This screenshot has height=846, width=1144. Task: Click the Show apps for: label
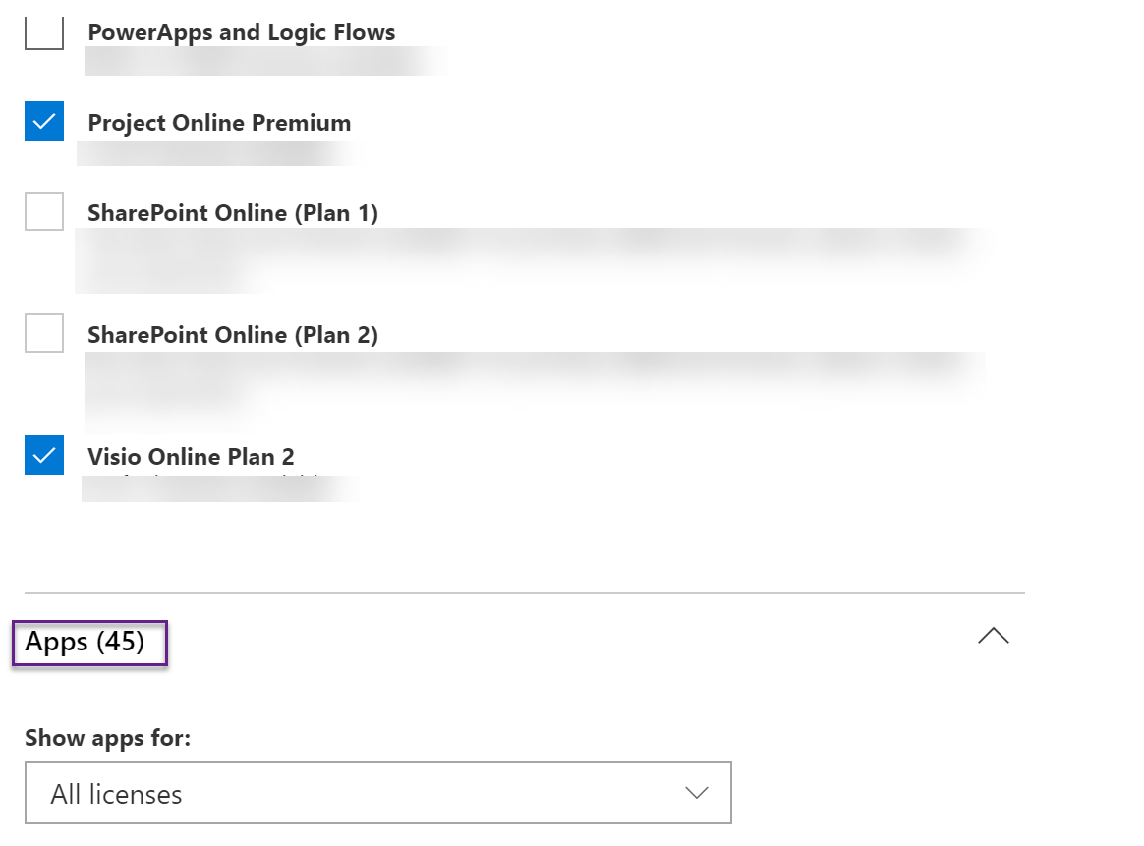[x=108, y=738]
